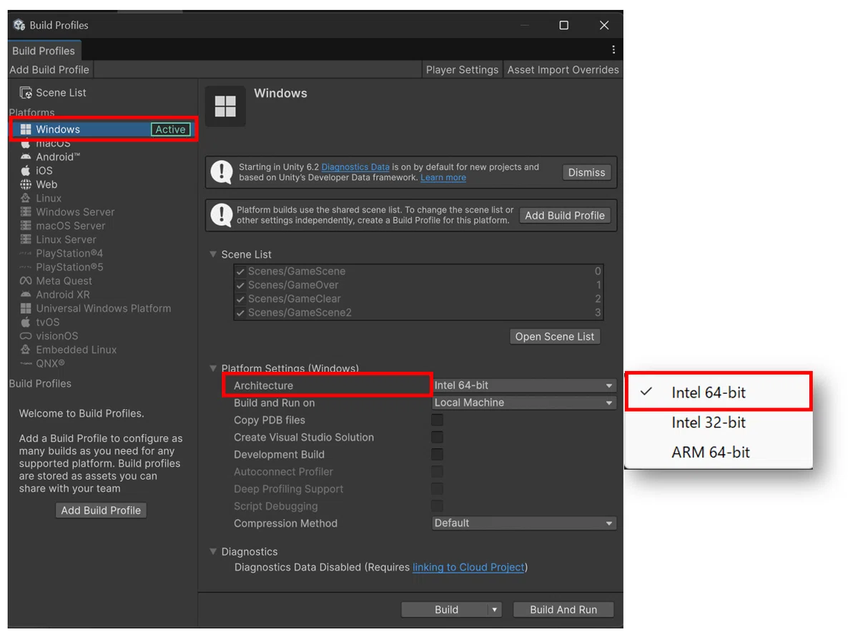Select Intel 64-bit architecture option

coord(719,392)
